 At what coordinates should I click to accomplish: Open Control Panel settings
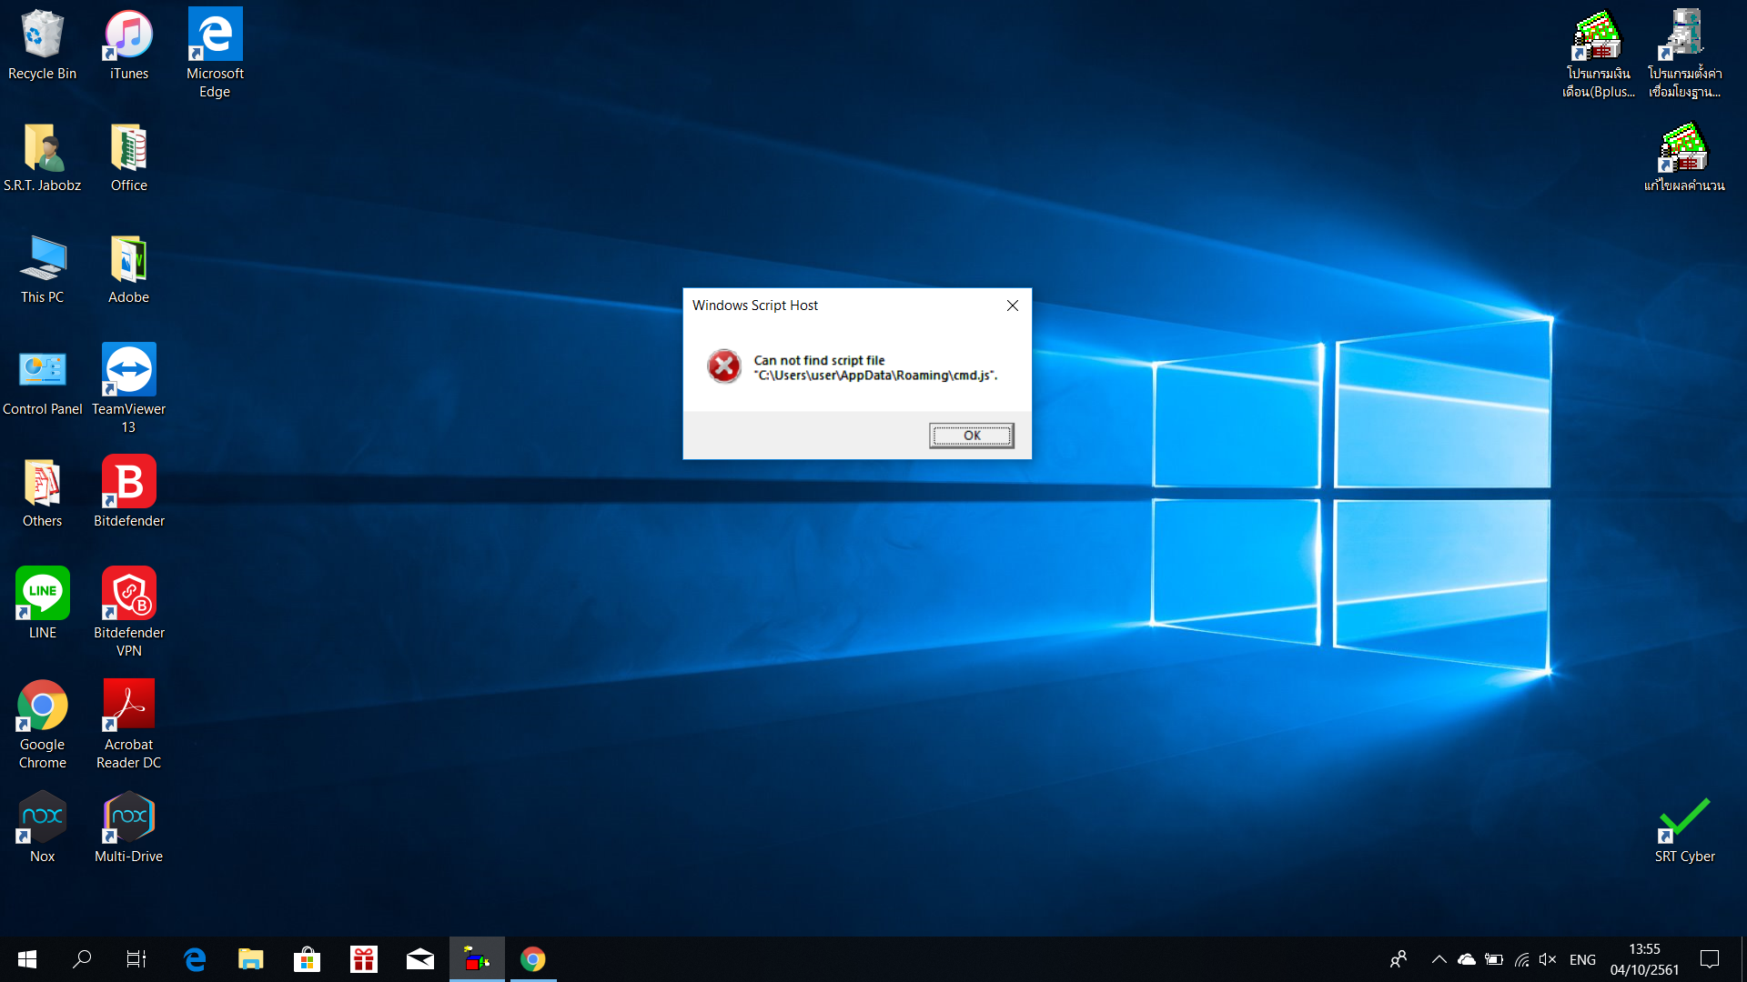(x=41, y=379)
